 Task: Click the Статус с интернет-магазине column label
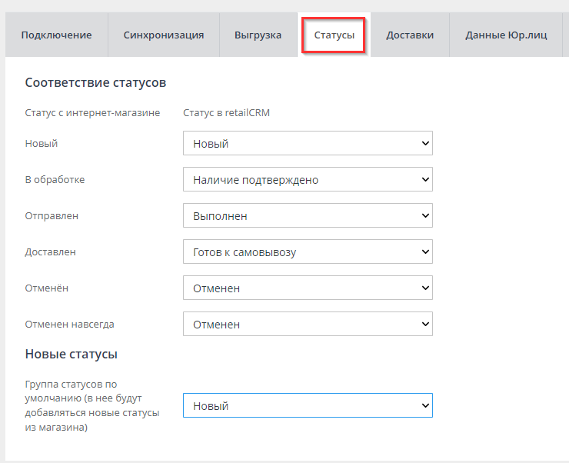tap(92, 113)
